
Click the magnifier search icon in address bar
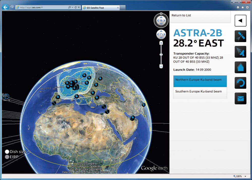coord(69,7)
